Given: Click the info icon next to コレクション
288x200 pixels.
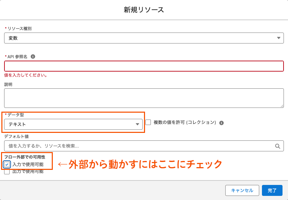Looking at the screenshot, I should coord(221,123).
